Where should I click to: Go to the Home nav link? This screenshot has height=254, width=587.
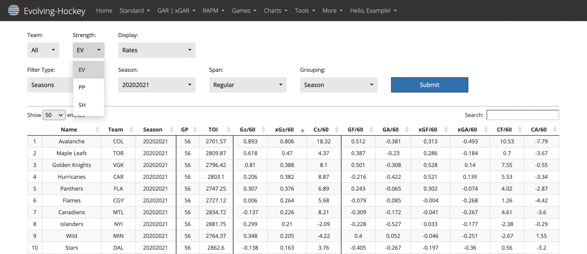104,11
